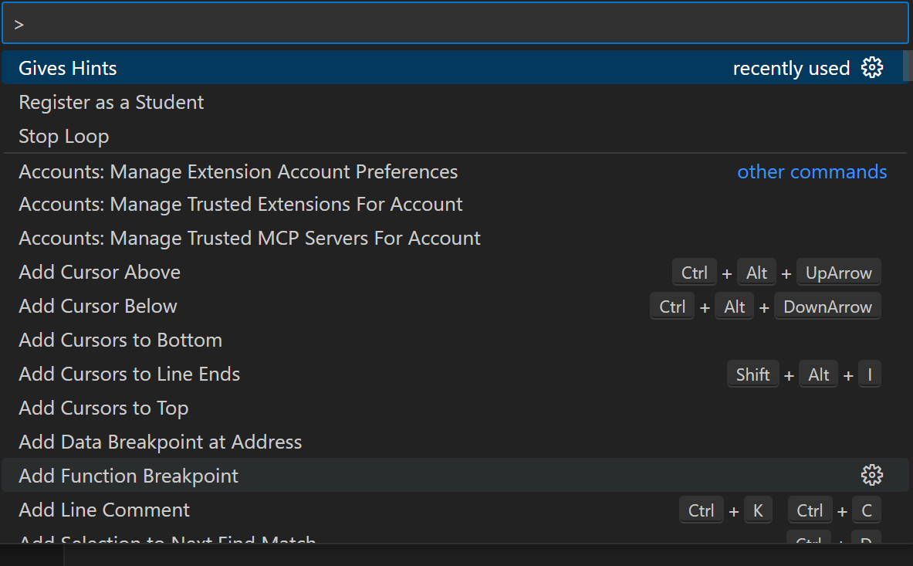Run Add Cursor Below command

(98, 307)
